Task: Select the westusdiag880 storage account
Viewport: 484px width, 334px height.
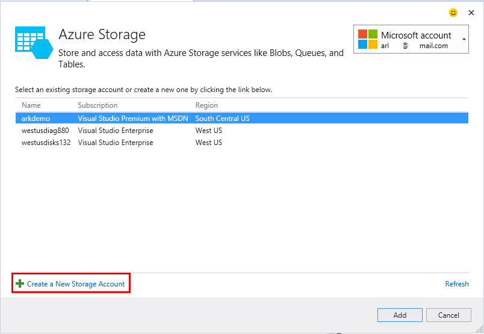Action: 45,131
